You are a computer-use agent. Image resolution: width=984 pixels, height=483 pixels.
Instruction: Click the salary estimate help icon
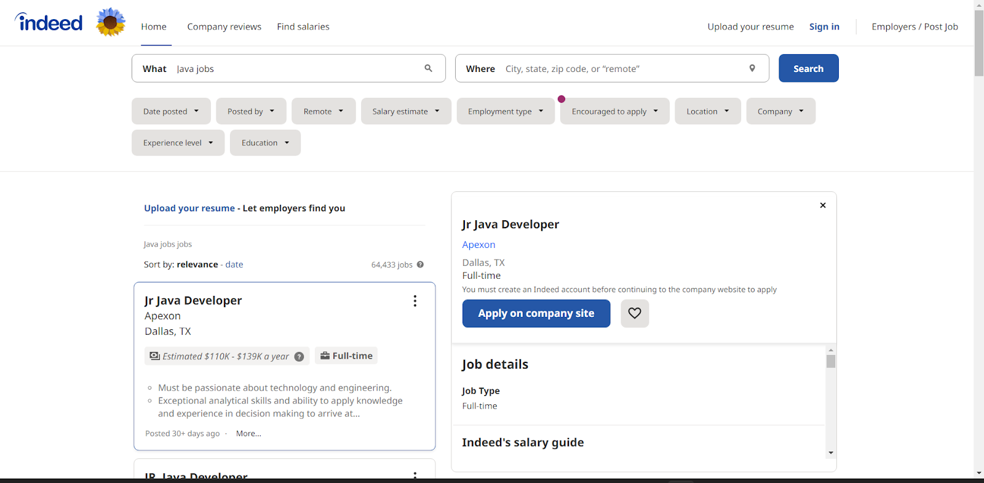tap(300, 357)
